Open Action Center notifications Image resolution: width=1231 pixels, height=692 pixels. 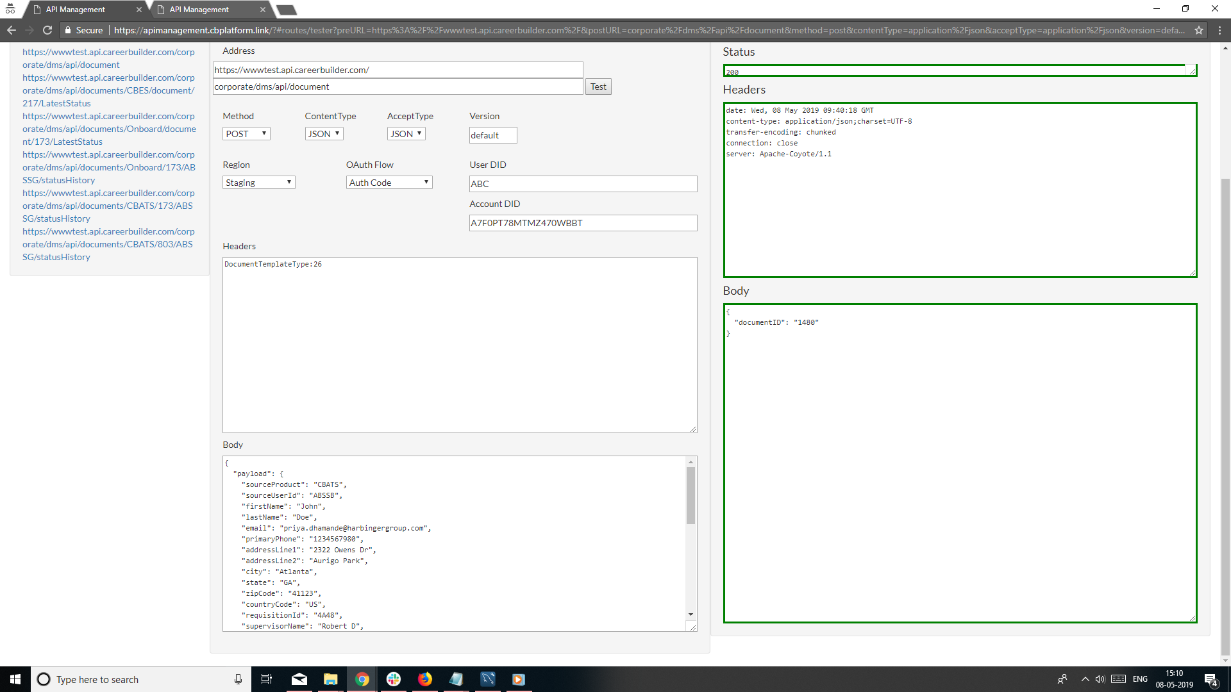[1211, 679]
